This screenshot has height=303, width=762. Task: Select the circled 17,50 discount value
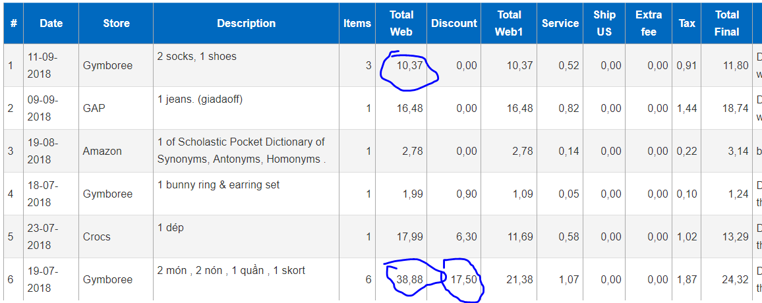tap(464, 279)
